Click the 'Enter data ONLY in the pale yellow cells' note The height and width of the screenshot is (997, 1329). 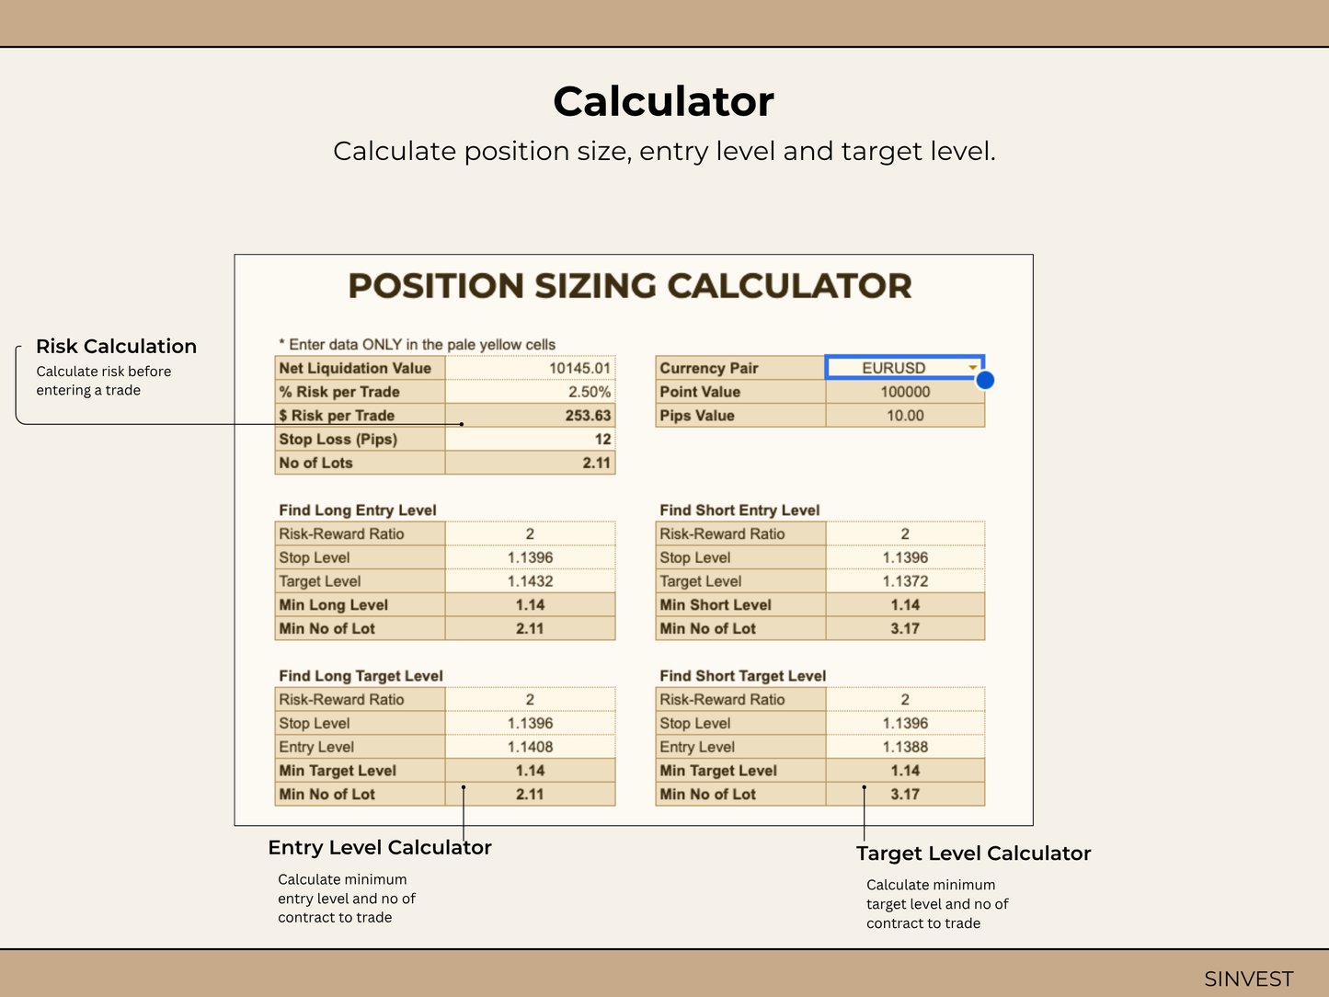click(x=418, y=345)
